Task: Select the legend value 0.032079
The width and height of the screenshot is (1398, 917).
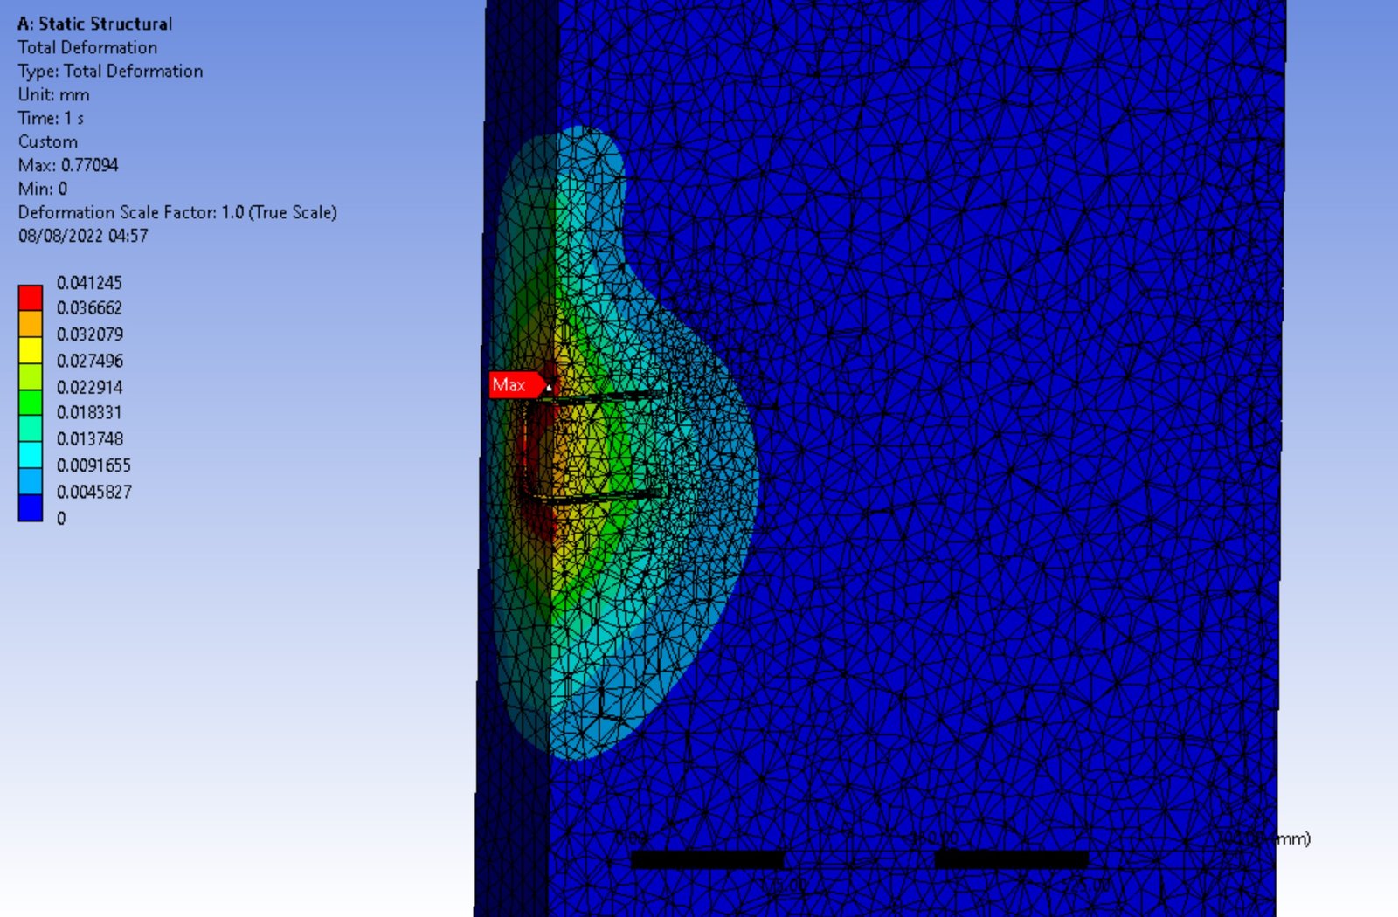Action: tap(89, 334)
